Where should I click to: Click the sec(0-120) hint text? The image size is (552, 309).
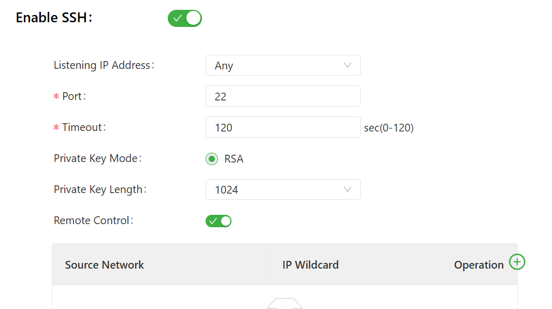tap(389, 128)
